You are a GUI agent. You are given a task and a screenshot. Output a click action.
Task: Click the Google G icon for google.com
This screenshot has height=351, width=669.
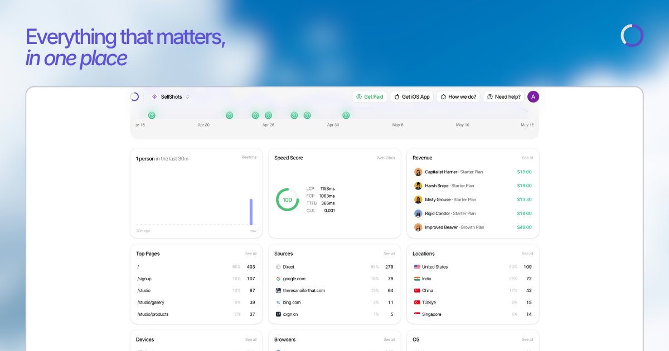[x=278, y=279]
